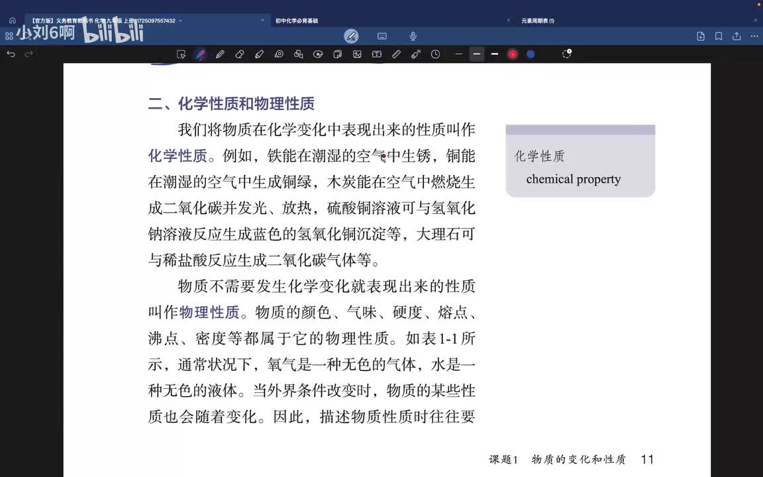Click the 化学性质 label in the grey box
The width and height of the screenshot is (763, 477).
pyautogui.click(x=539, y=156)
